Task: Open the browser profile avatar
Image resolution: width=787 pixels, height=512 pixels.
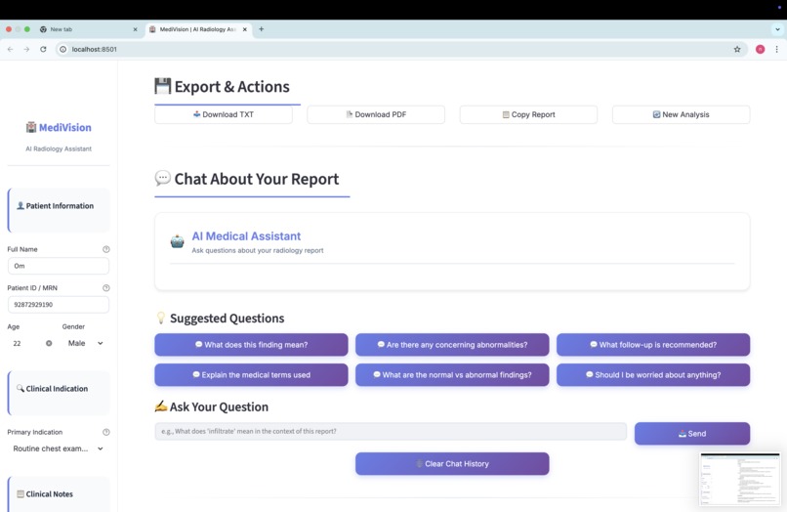Action: point(760,49)
